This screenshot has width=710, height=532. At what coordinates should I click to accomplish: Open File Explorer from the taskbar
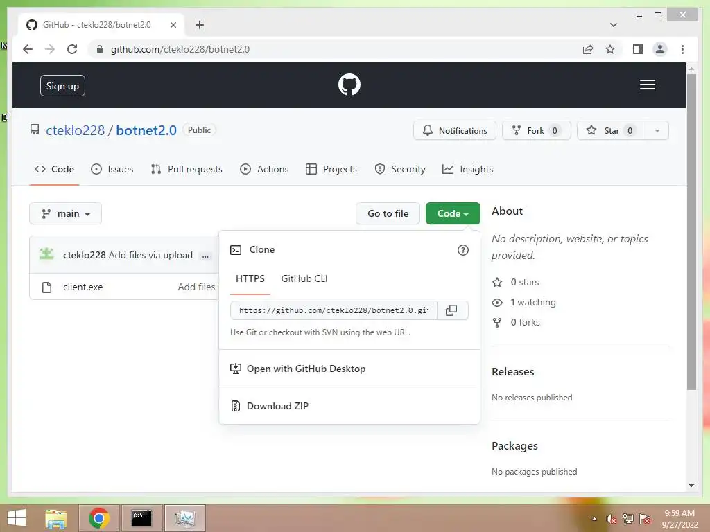[55, 518]
